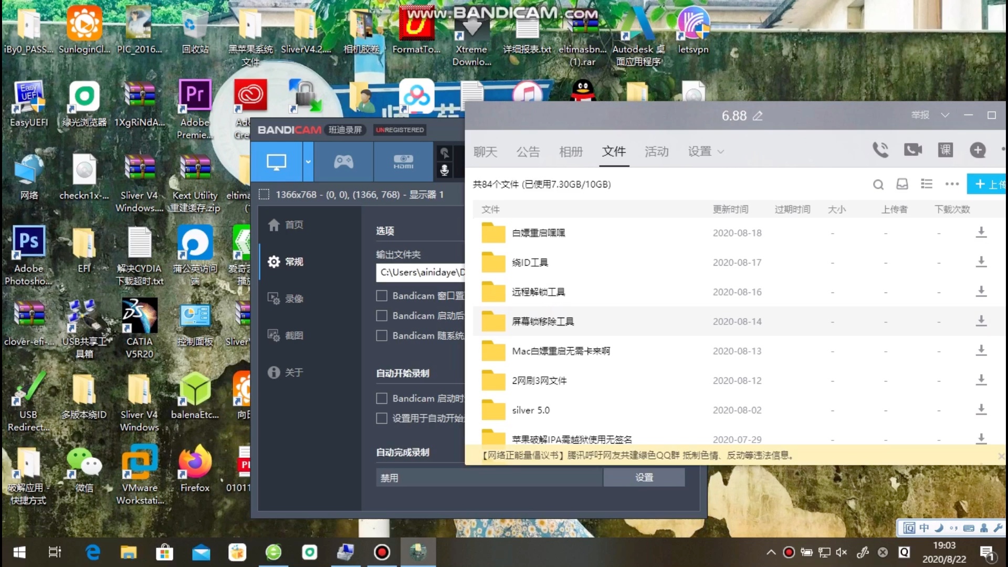The width and height of the screenshot is (1008, 567).
Task: Open screen recording mode dropdown arrow
Action: point(308,162)
